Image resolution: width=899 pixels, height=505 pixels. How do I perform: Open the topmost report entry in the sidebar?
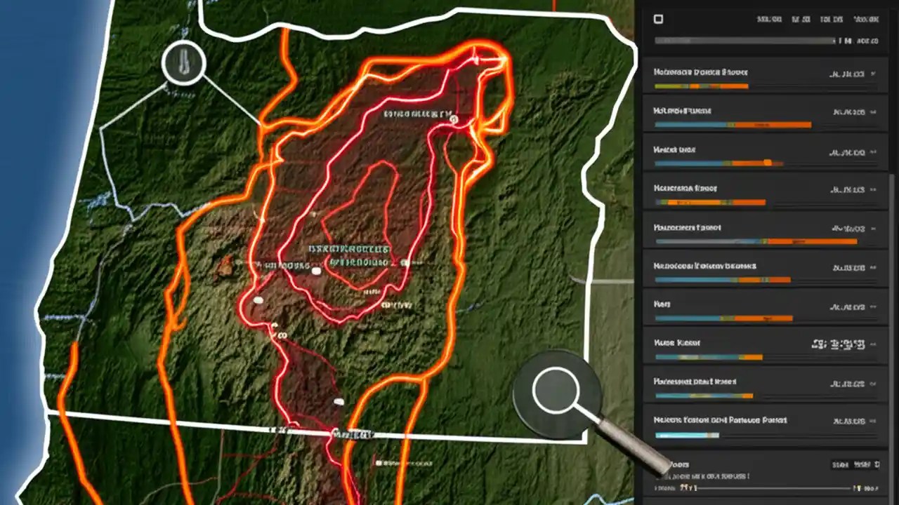701,72
